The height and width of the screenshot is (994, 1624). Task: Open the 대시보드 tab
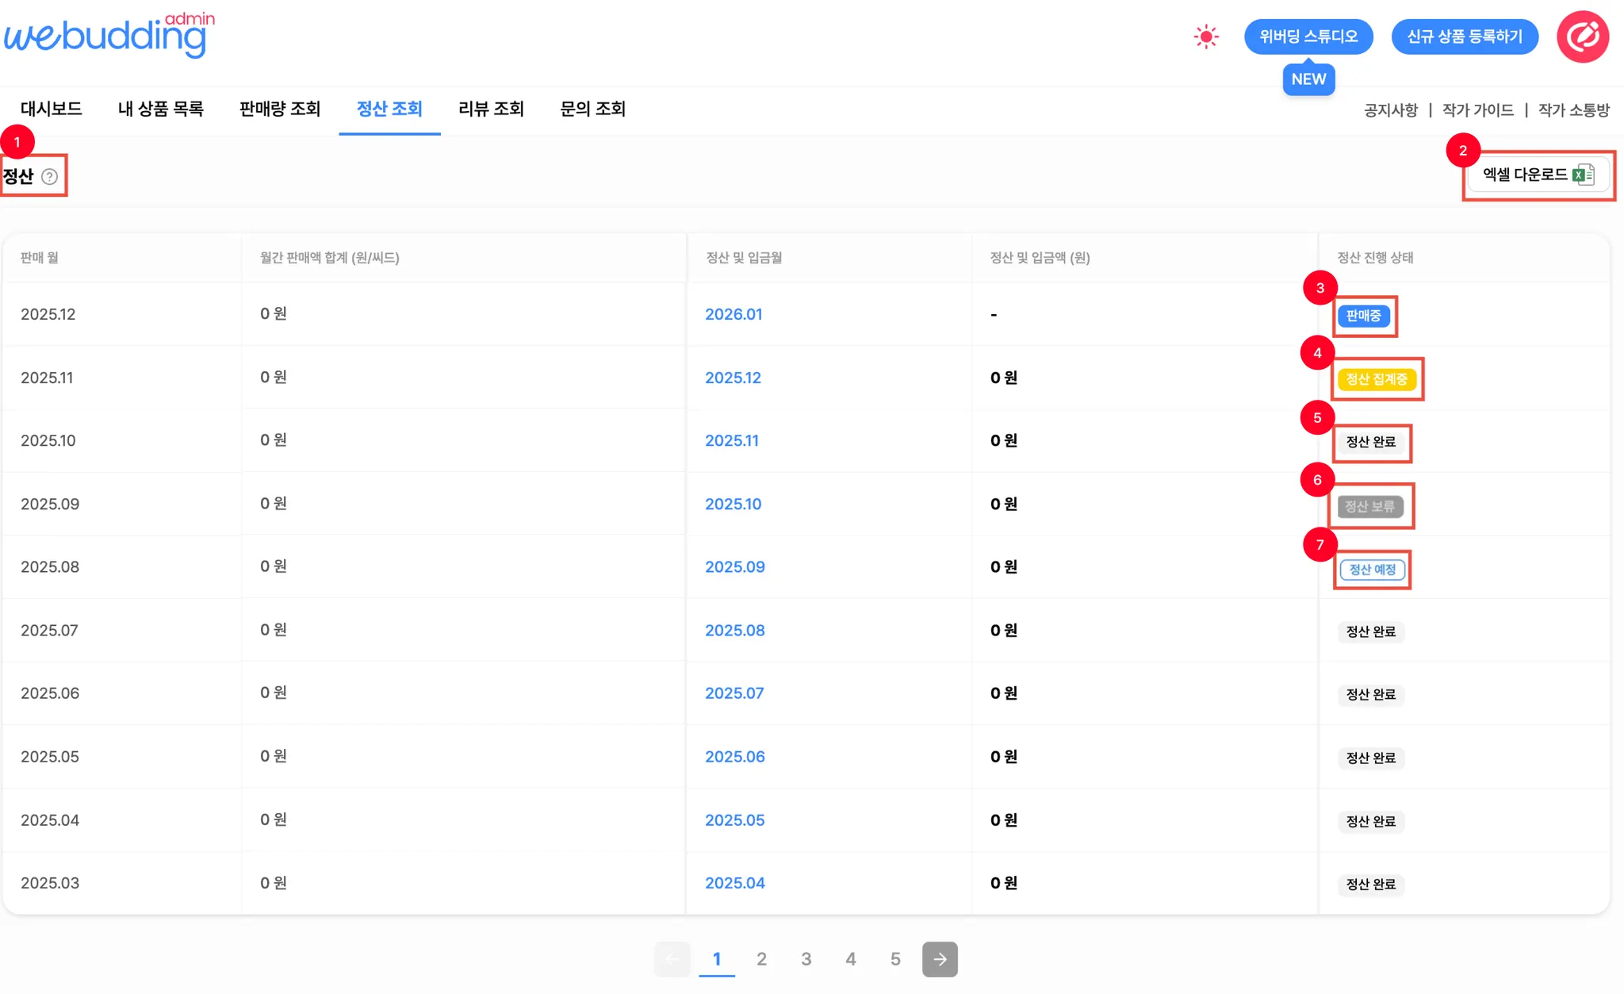[x=52, y=109]
